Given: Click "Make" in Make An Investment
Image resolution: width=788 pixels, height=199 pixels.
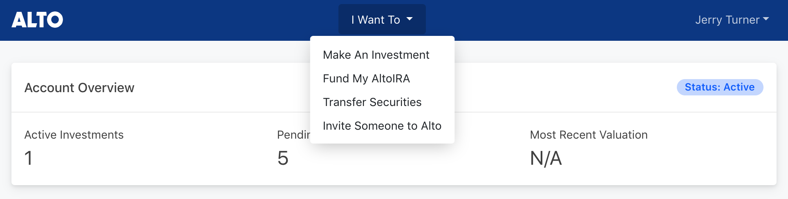Looking at the screenshot, I should 337,55.
